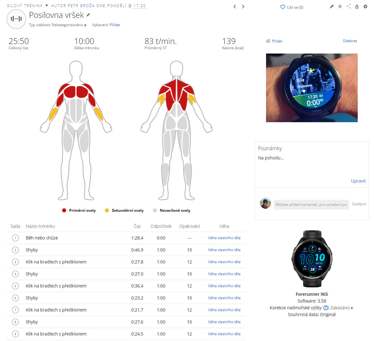Toggle the privacy lock icon
This screenshot has width=374, height=341.
[x=357, y=6]
